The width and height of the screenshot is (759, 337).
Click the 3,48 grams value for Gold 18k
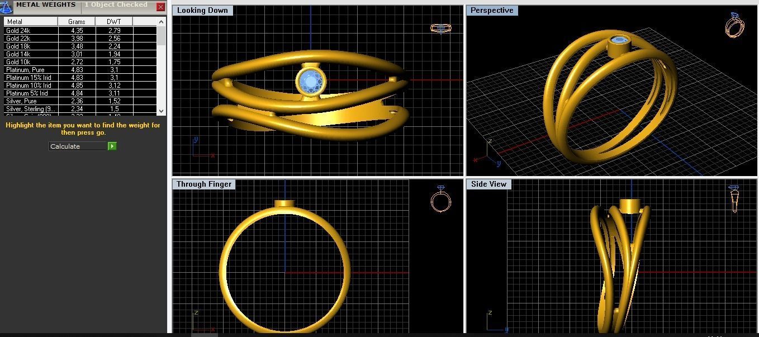[x=77, y=46]
